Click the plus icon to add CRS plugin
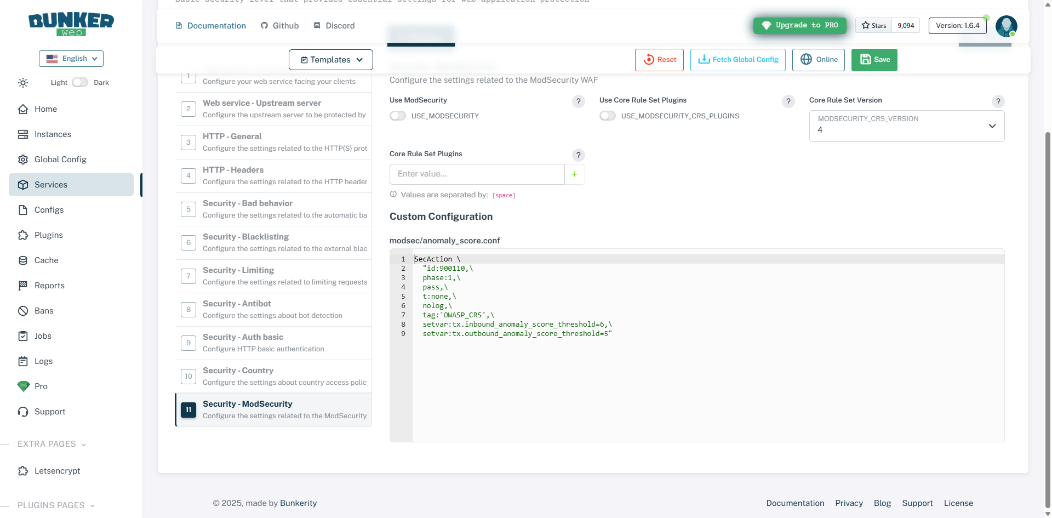Image resolution: width=1052 pixels, height=518 pixels. click(x=574, y=174)
